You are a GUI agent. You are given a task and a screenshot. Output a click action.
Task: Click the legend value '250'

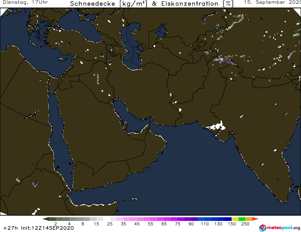coord(245,224)
